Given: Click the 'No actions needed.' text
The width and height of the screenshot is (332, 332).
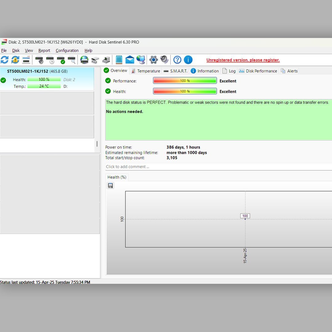Looking at the screenshot, I should (124, 112).
